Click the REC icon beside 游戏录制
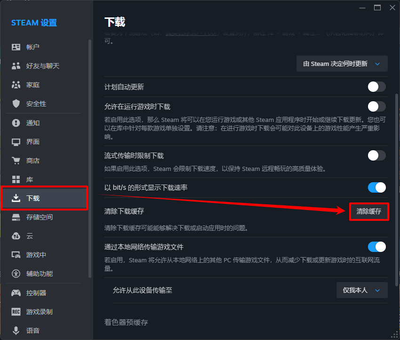 pos(16,312)
